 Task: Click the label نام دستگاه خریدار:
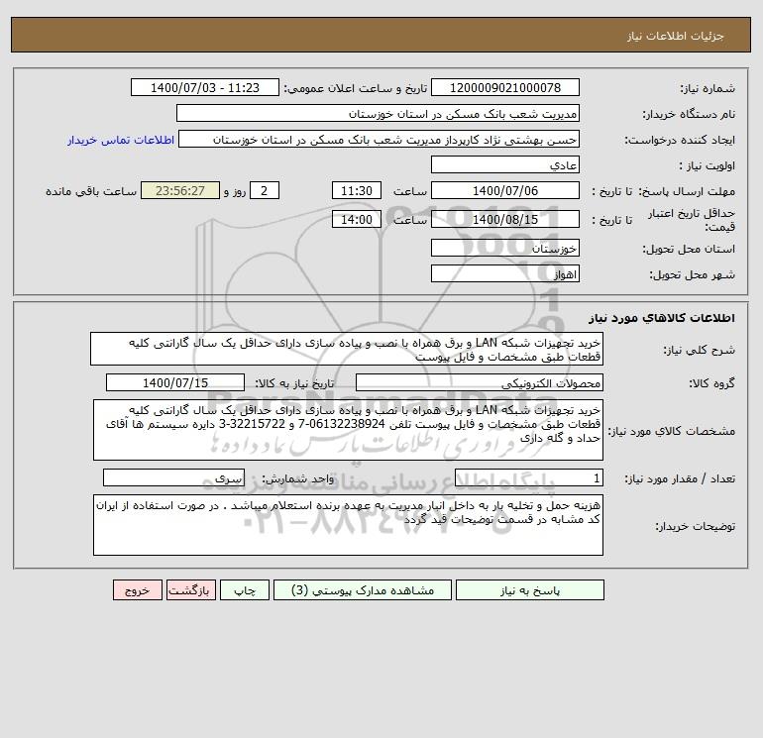pos(689,114)
